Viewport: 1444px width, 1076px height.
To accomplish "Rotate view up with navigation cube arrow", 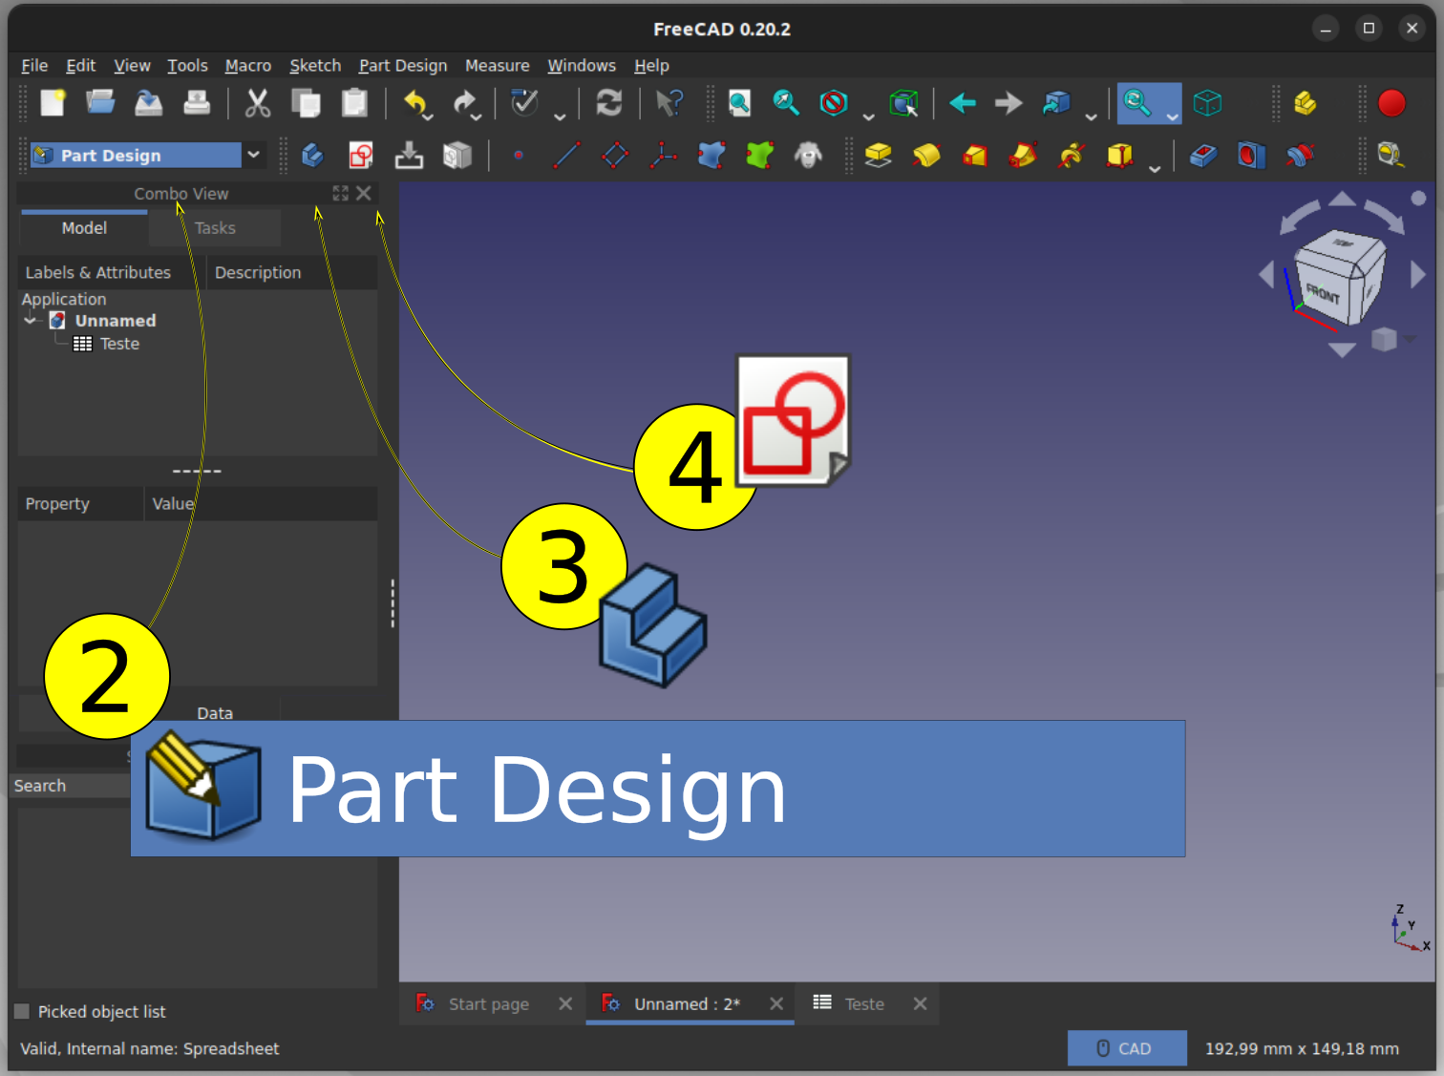I will tap(1343, 199).
